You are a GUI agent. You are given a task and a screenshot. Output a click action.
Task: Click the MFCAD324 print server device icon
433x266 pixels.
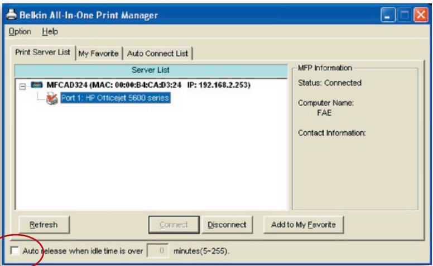[37, 84]
